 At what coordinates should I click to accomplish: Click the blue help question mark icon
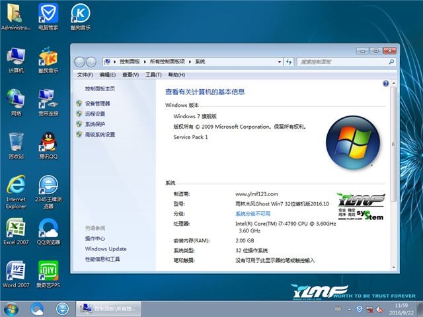pyautogui.click(x=386, y=84)
